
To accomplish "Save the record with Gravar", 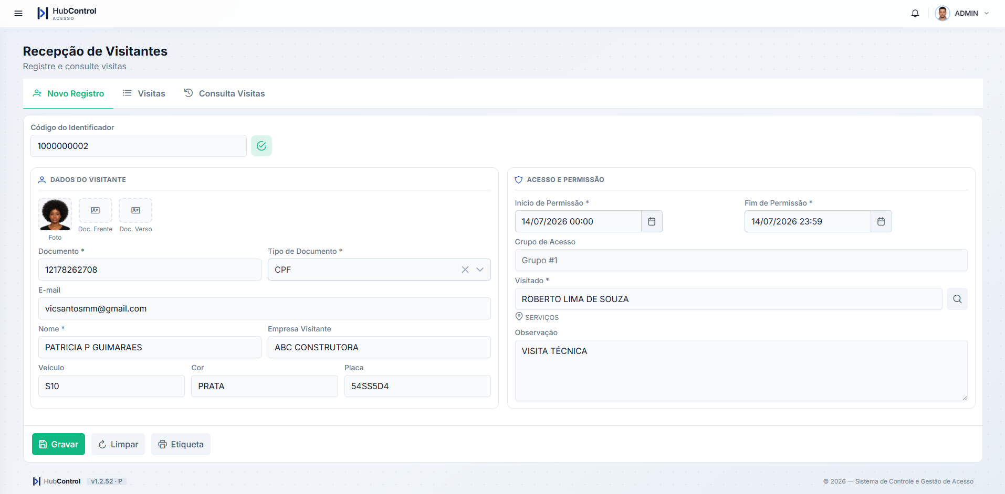I will tap(58, 444).
